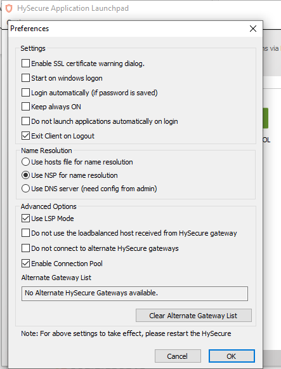The height and width of the screenshot is (369, 281).
Task: Disable the Use LSP Mode checkbox
Action: tap(25, 218)
